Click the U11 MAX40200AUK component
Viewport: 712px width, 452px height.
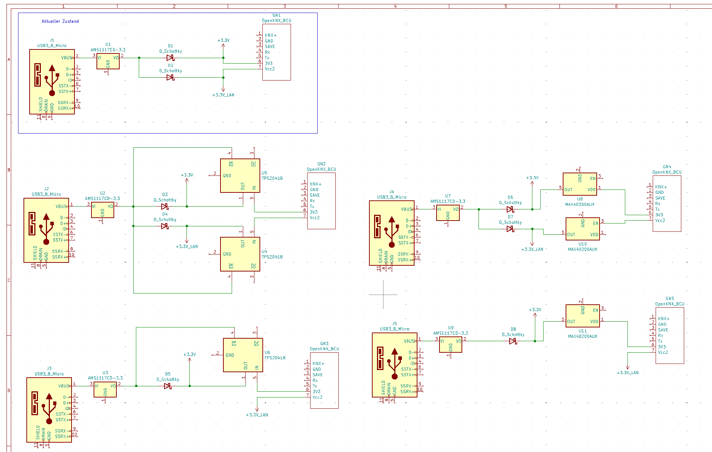click(582, 316)
